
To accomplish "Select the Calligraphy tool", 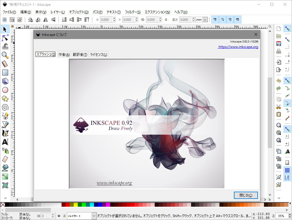I will 5,133.
